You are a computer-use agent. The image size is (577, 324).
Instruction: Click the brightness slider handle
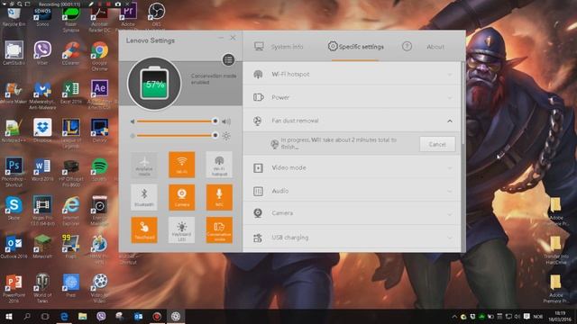[x=215, y=136]
